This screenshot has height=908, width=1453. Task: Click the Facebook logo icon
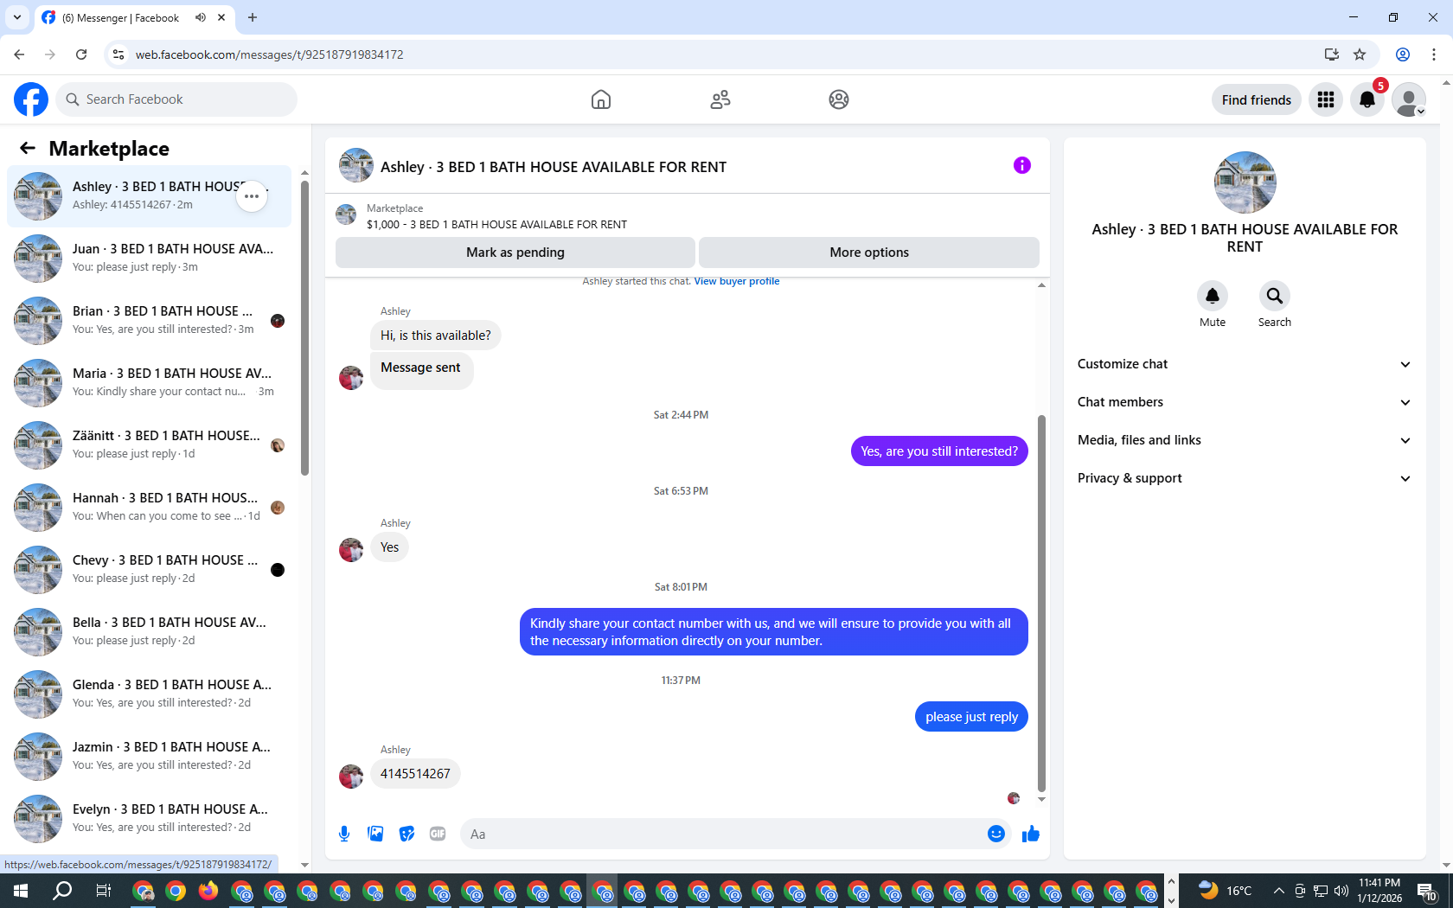31,99
